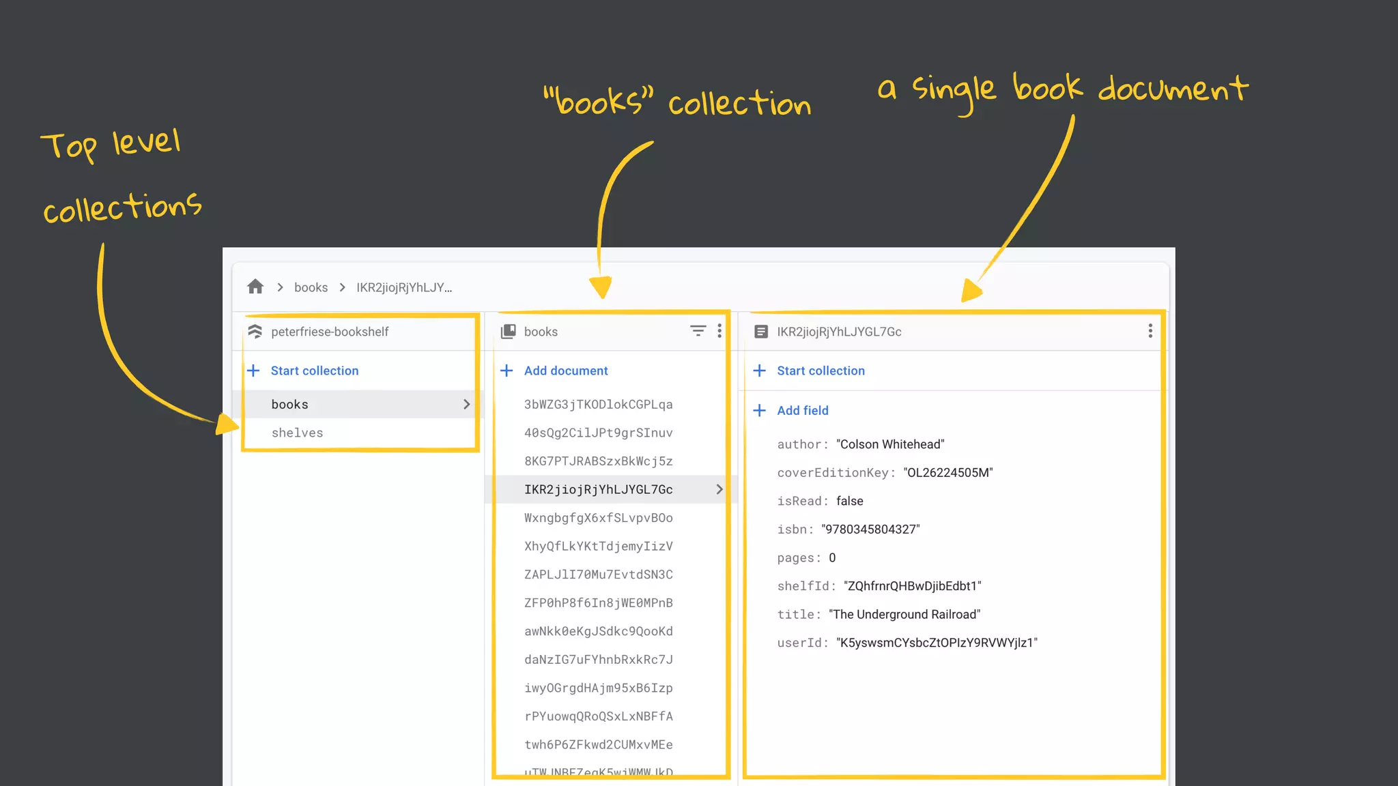Click the books collection icon in column header

pyautogui.click(x=509, y=332)
